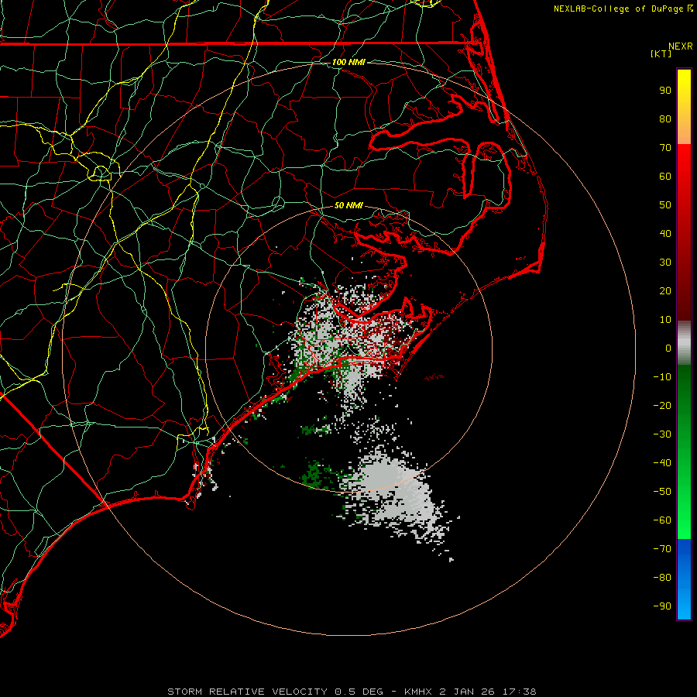Image resolution: width=697 pixels, height=697 pixels.
Task: Click the -30 value on the velocity scale
Action: tap(662, 434)
